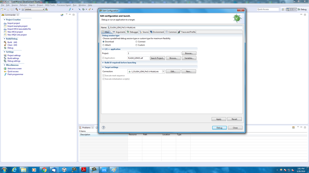Click Search Project... button
Image resolution: width=309 pixels, height=173 pixels.
(x=157, y=58)
